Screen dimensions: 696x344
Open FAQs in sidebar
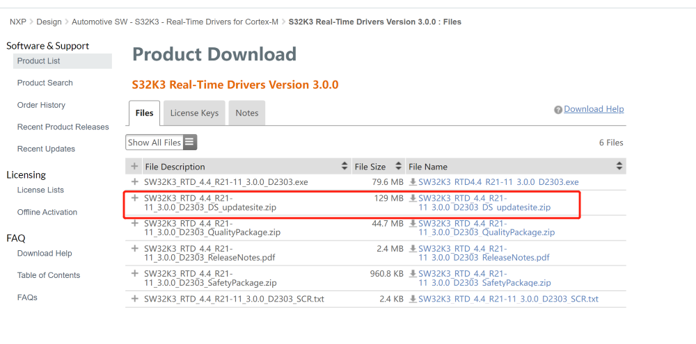point(27,297)
